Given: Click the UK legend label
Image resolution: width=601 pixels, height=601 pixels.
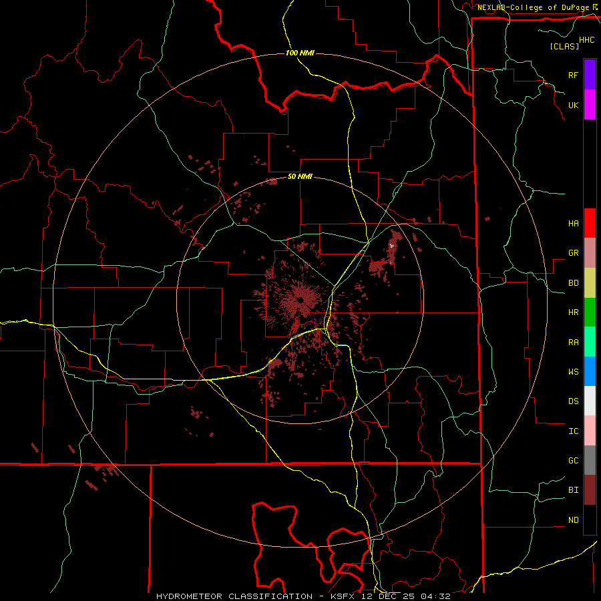Looking at the screenshot, I should click(573, 105).
